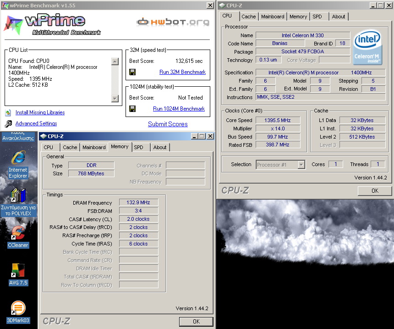Switch to Mainboard tab in CPU window
The width and height of the screenshot is (394, 329).
click(273, 17)
